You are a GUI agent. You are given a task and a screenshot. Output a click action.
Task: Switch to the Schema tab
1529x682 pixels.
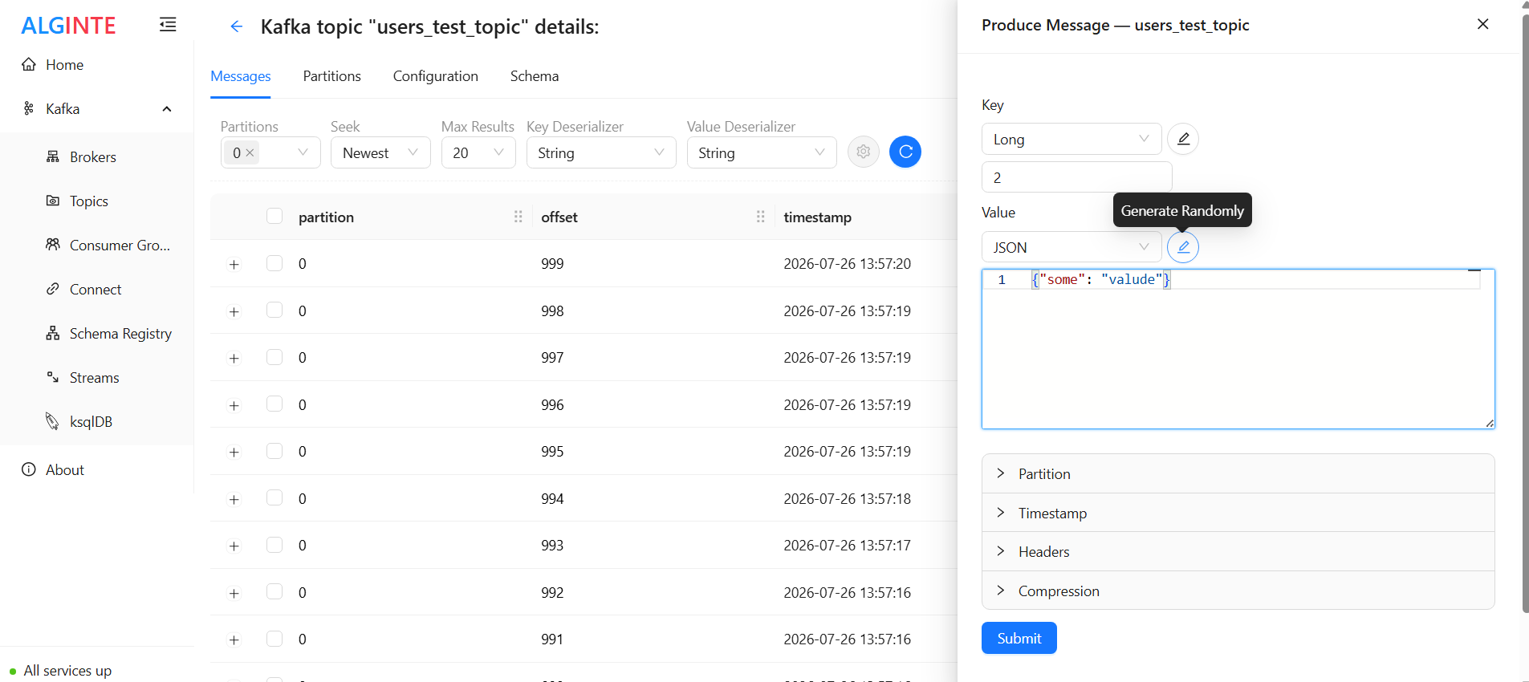tap(535, 76)
